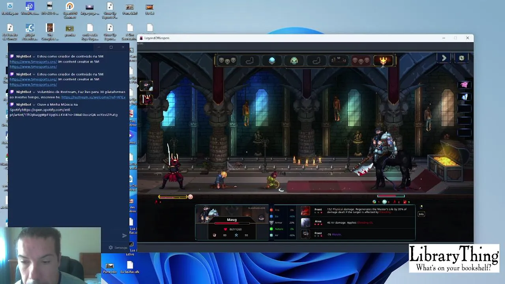Open the A Um Secretario file icon

[130, 32]
